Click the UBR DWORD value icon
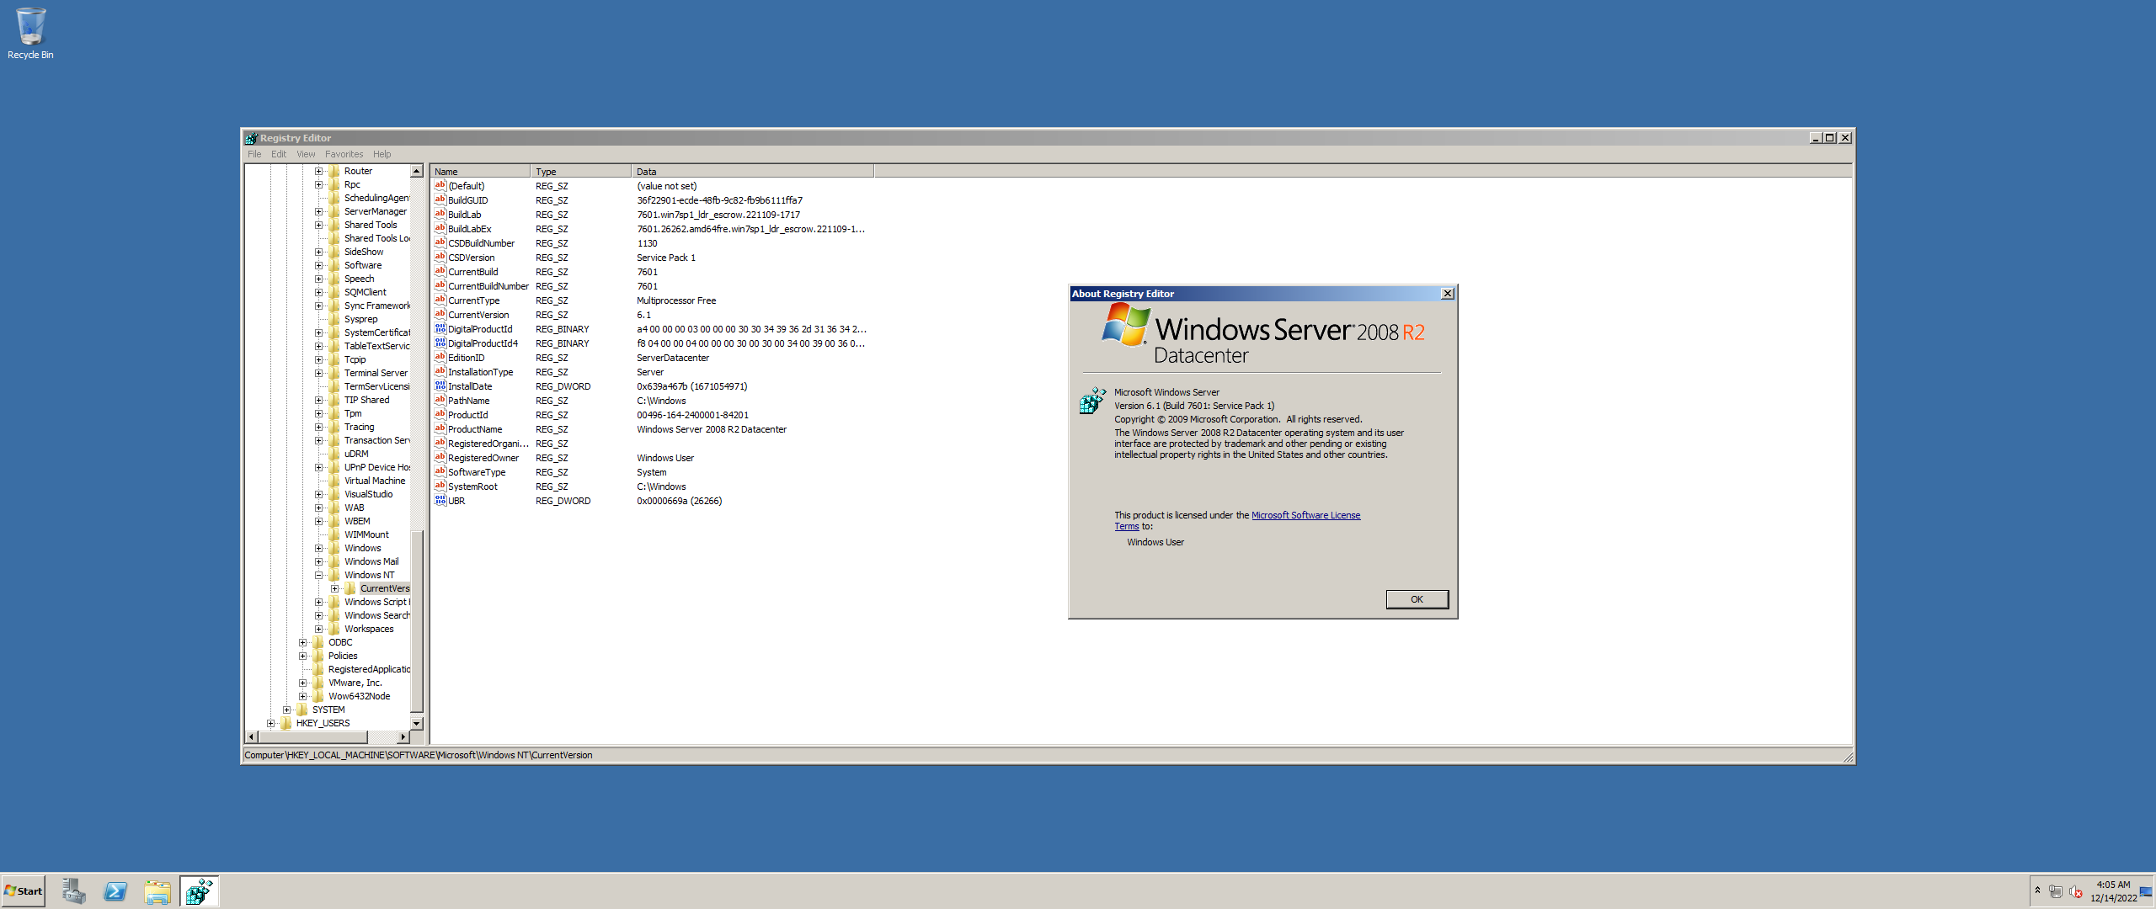Viewport: 2156px width, 909px height. click(440, 501)
